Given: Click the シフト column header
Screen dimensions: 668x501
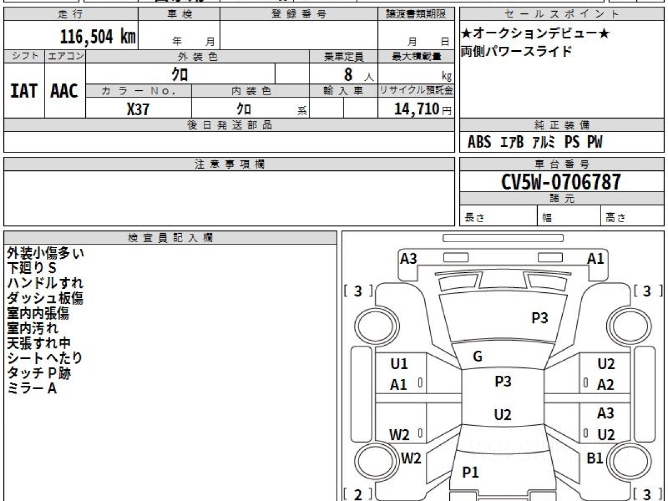Looking at the screenshot, I should pyautogui.click(x=24, y=56).
